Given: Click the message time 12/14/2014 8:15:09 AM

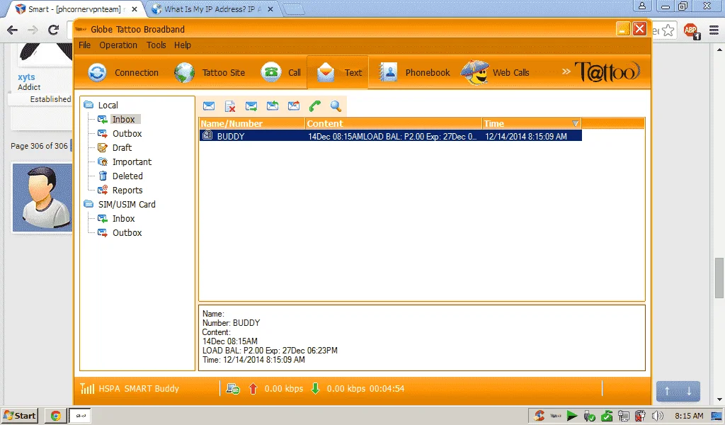Looking at the screenshot, I should (526, 137).
